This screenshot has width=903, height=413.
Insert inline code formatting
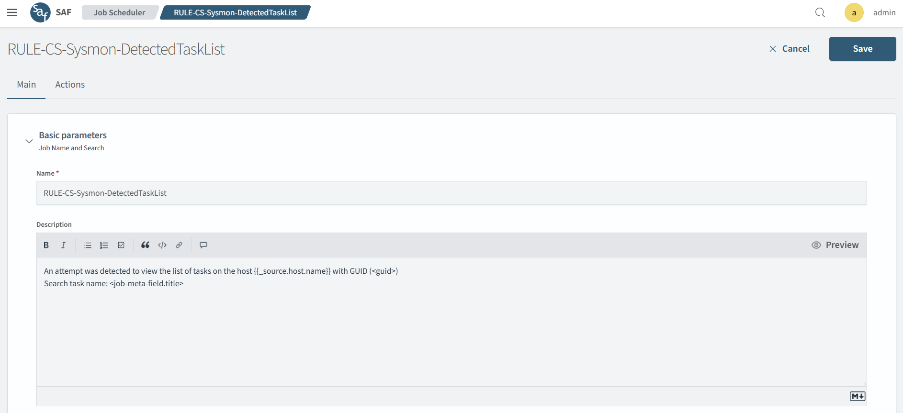click(x=162, y=245)
